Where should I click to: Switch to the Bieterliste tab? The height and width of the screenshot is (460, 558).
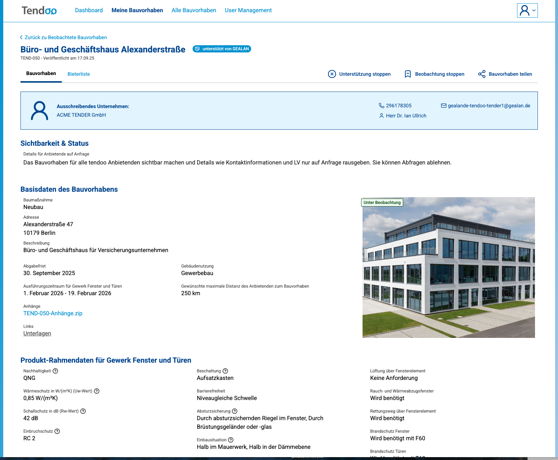click(79, 74)
